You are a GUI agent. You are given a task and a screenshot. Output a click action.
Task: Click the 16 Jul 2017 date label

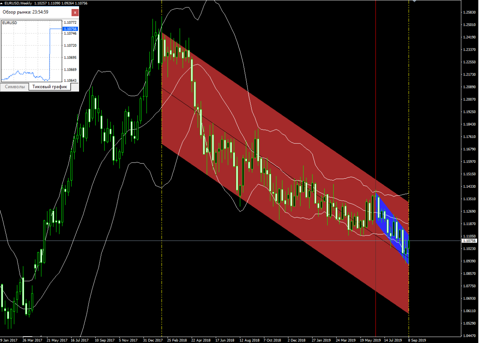pyautogui.click(x=79, y=340)
